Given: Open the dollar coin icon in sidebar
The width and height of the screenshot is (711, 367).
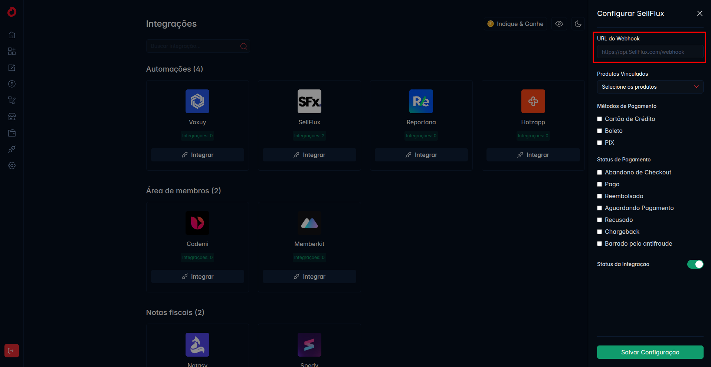Looking at the screenshot, I should [x=12, y=84].
